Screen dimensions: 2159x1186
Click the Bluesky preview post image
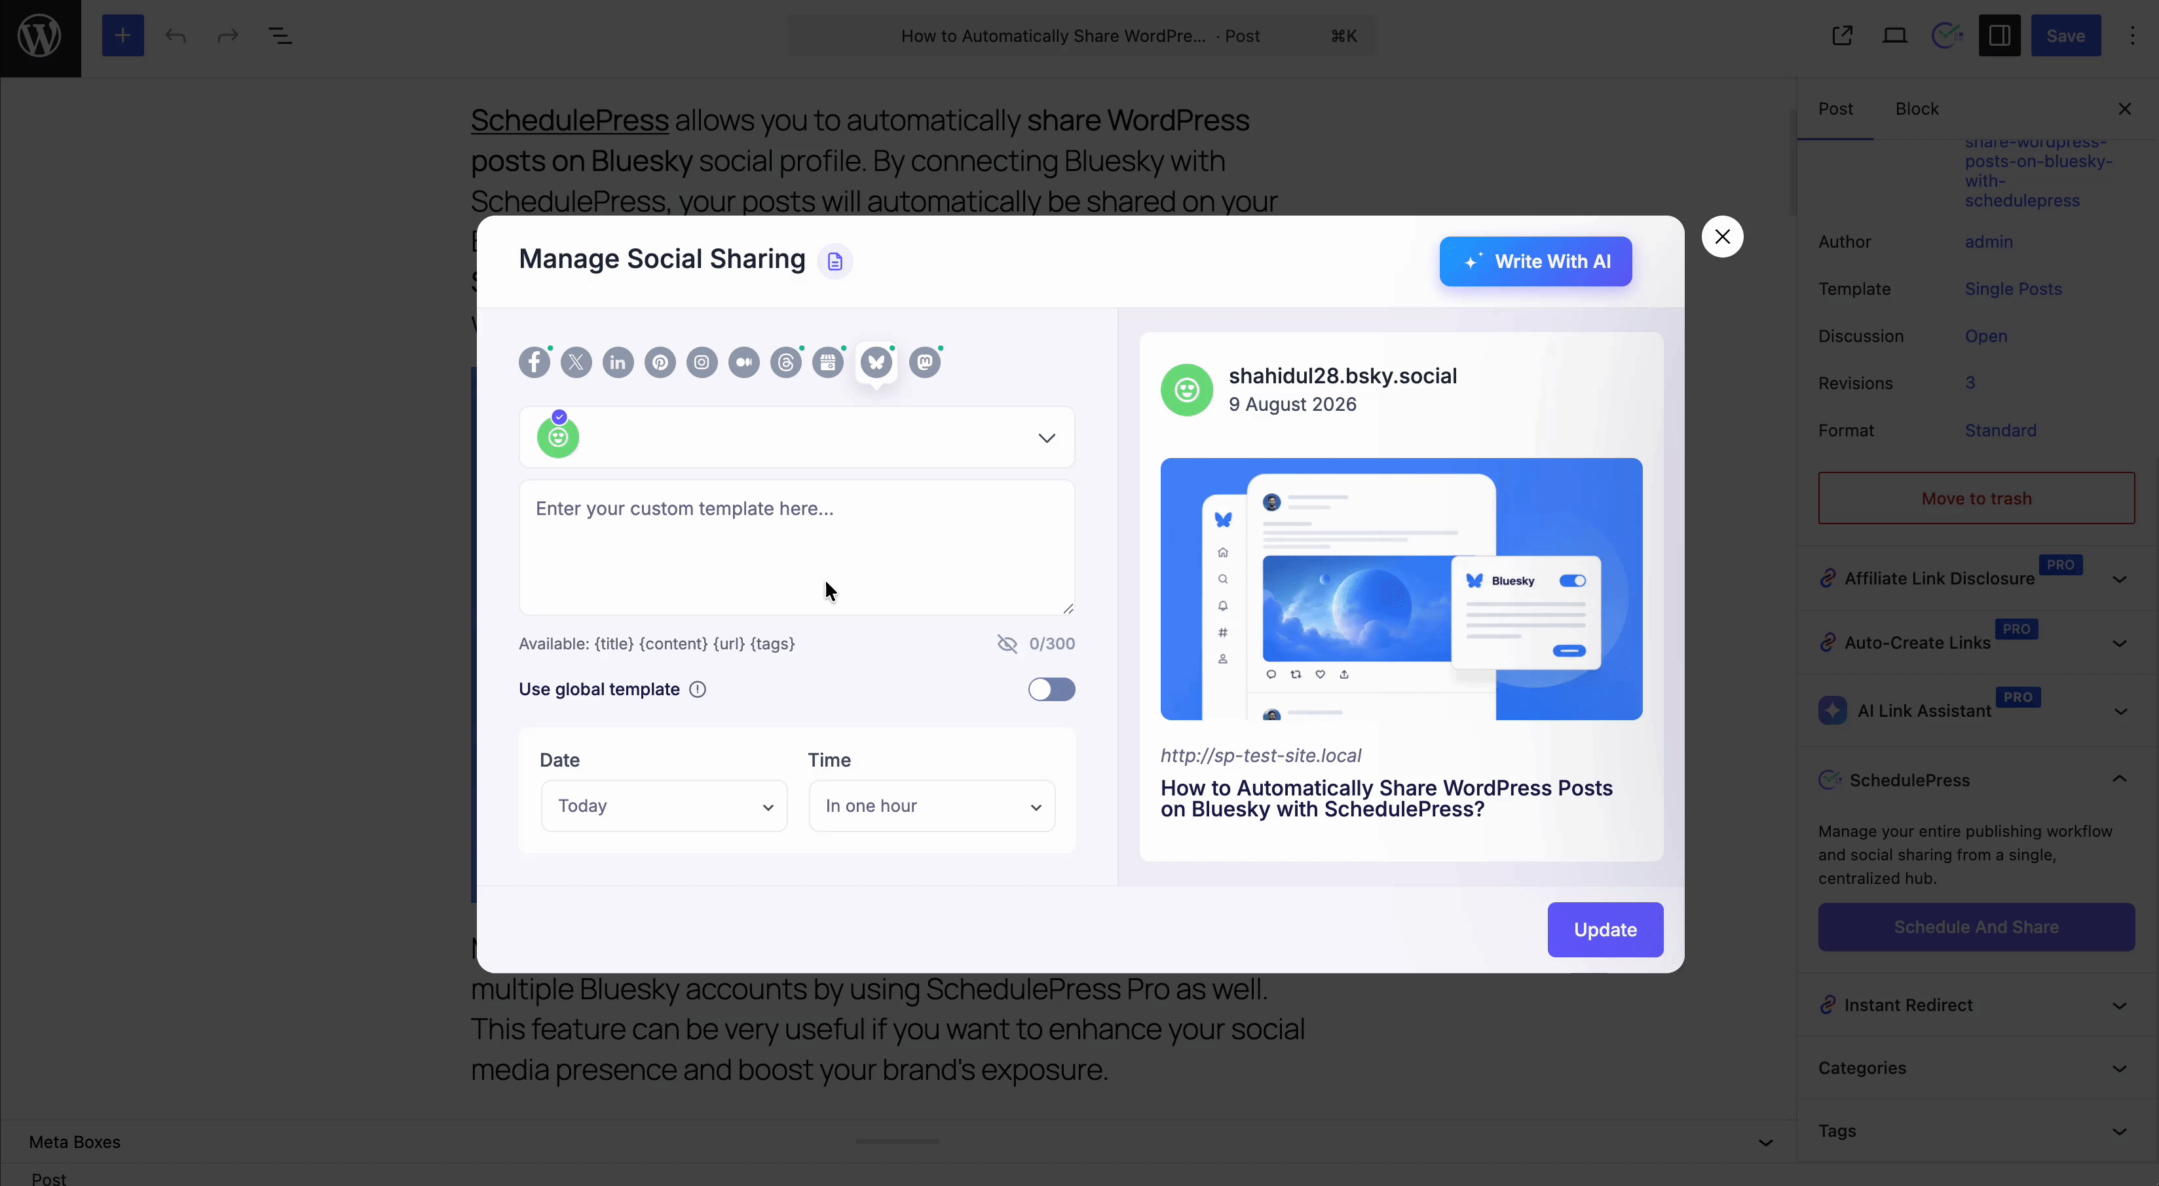coord(1401,588)
